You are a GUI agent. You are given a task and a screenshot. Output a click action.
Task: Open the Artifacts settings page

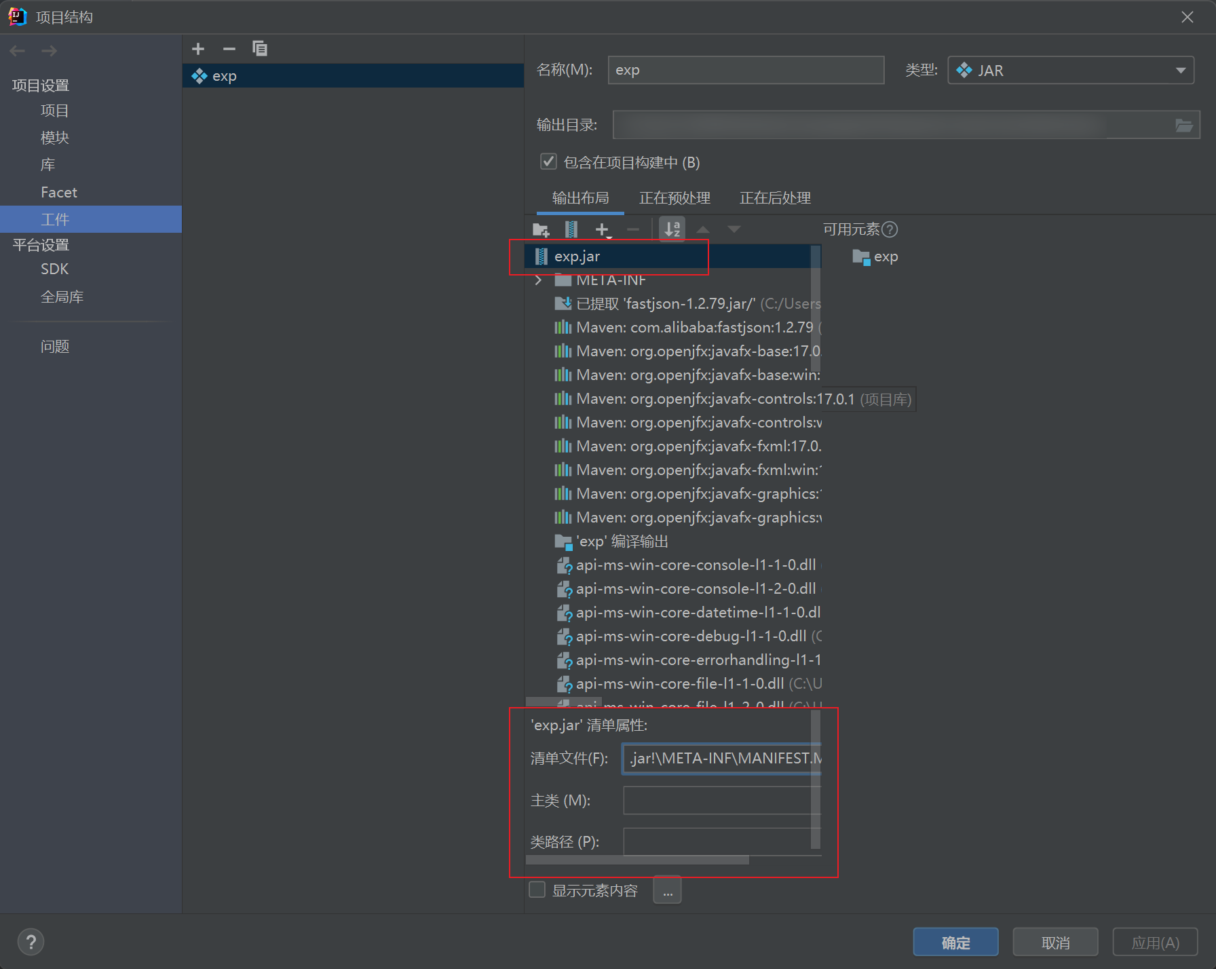tap(91, 219)
